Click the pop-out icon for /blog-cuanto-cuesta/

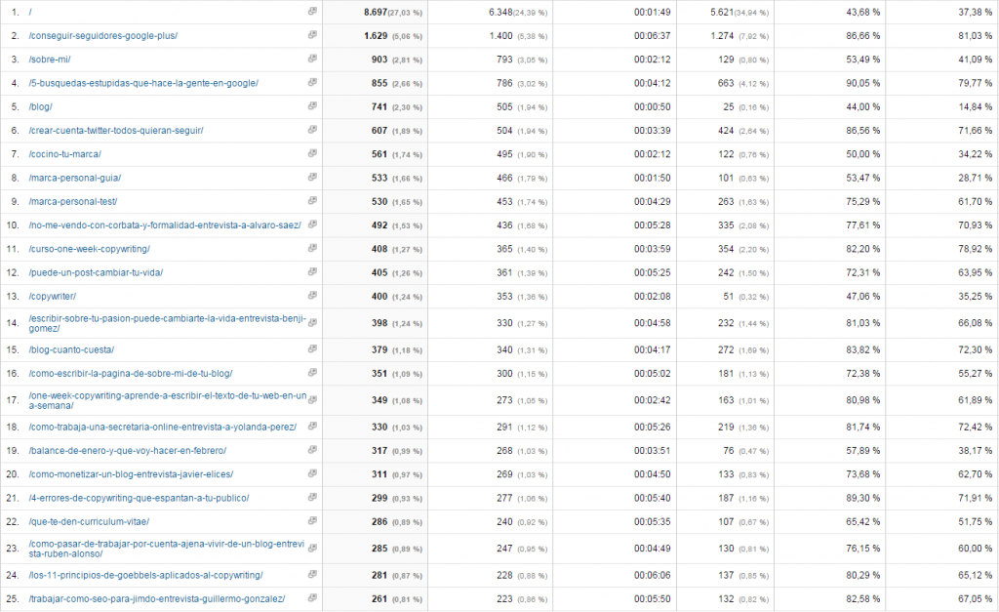(312, 349)
